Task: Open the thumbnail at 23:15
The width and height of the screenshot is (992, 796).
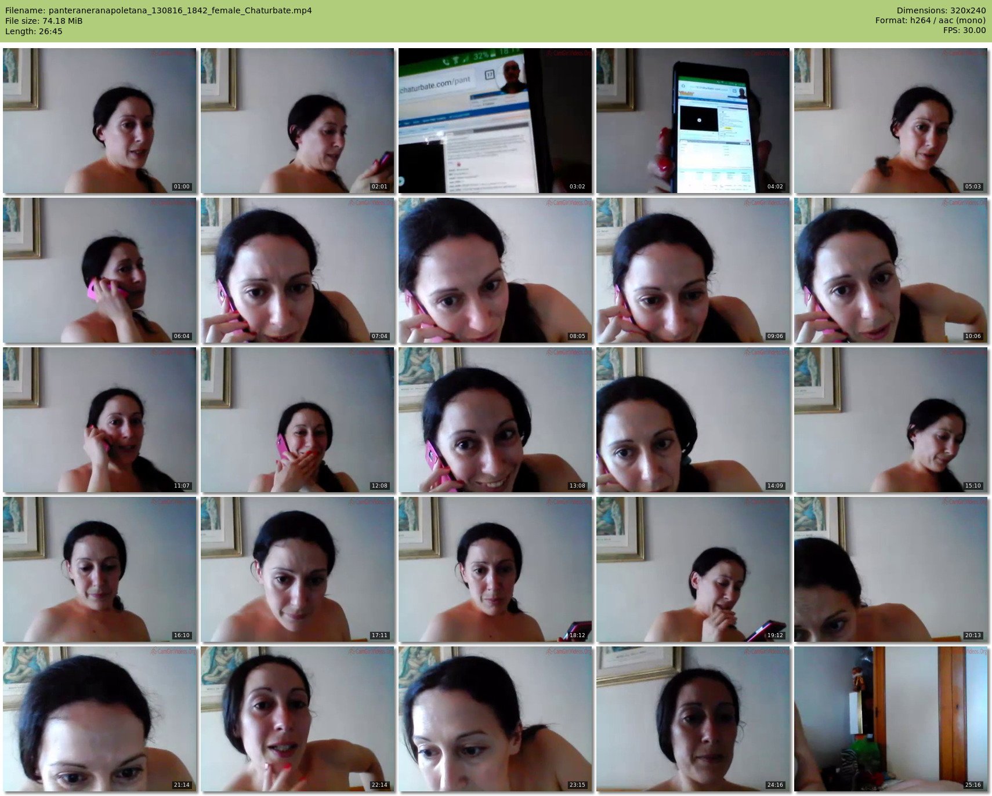Action: (x=495, y=719)
